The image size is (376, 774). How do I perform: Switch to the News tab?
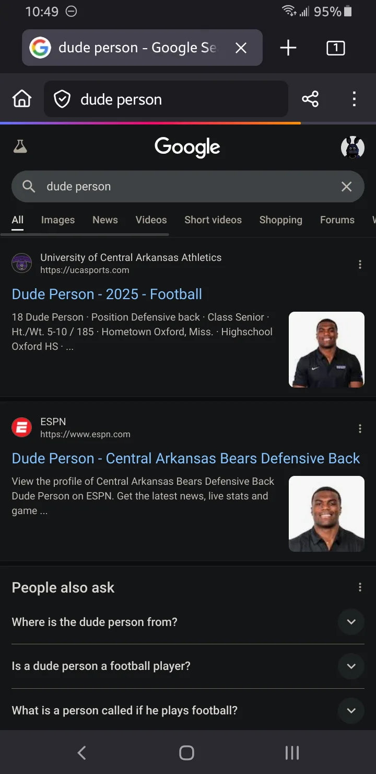pyautogui.click(x=105, y=220)
